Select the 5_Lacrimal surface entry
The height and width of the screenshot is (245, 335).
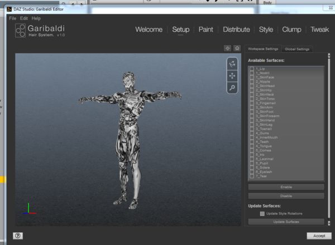coord(286,159)
